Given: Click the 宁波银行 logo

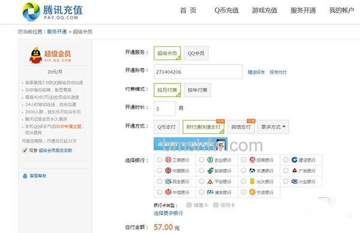Looking at the screenshot, I should [x=253, y=192].
